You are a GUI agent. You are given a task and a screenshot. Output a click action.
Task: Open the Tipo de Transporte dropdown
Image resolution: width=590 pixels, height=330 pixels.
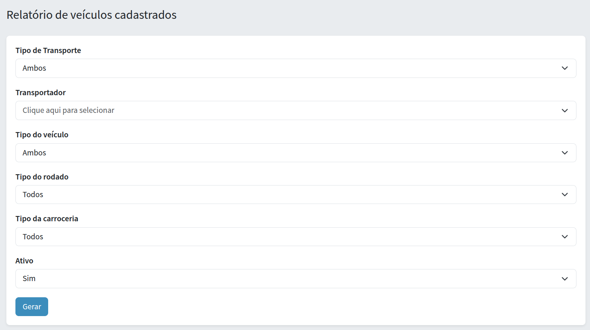pos(295,68)
